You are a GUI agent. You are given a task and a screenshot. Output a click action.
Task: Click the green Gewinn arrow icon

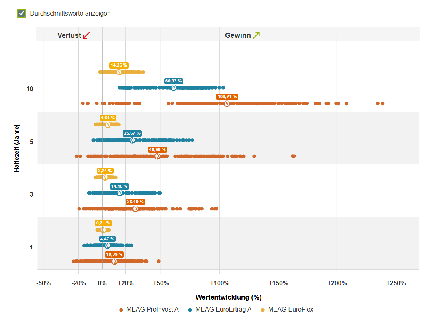(256, 35)
